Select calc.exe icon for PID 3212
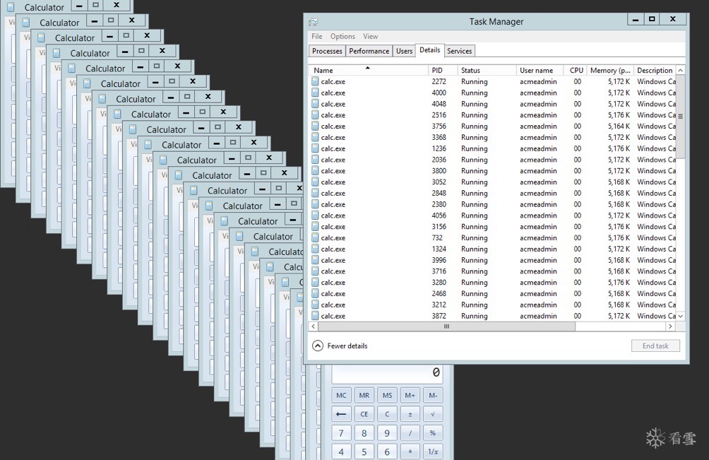This screenshot has height=460, width=709. pos(315,305)
